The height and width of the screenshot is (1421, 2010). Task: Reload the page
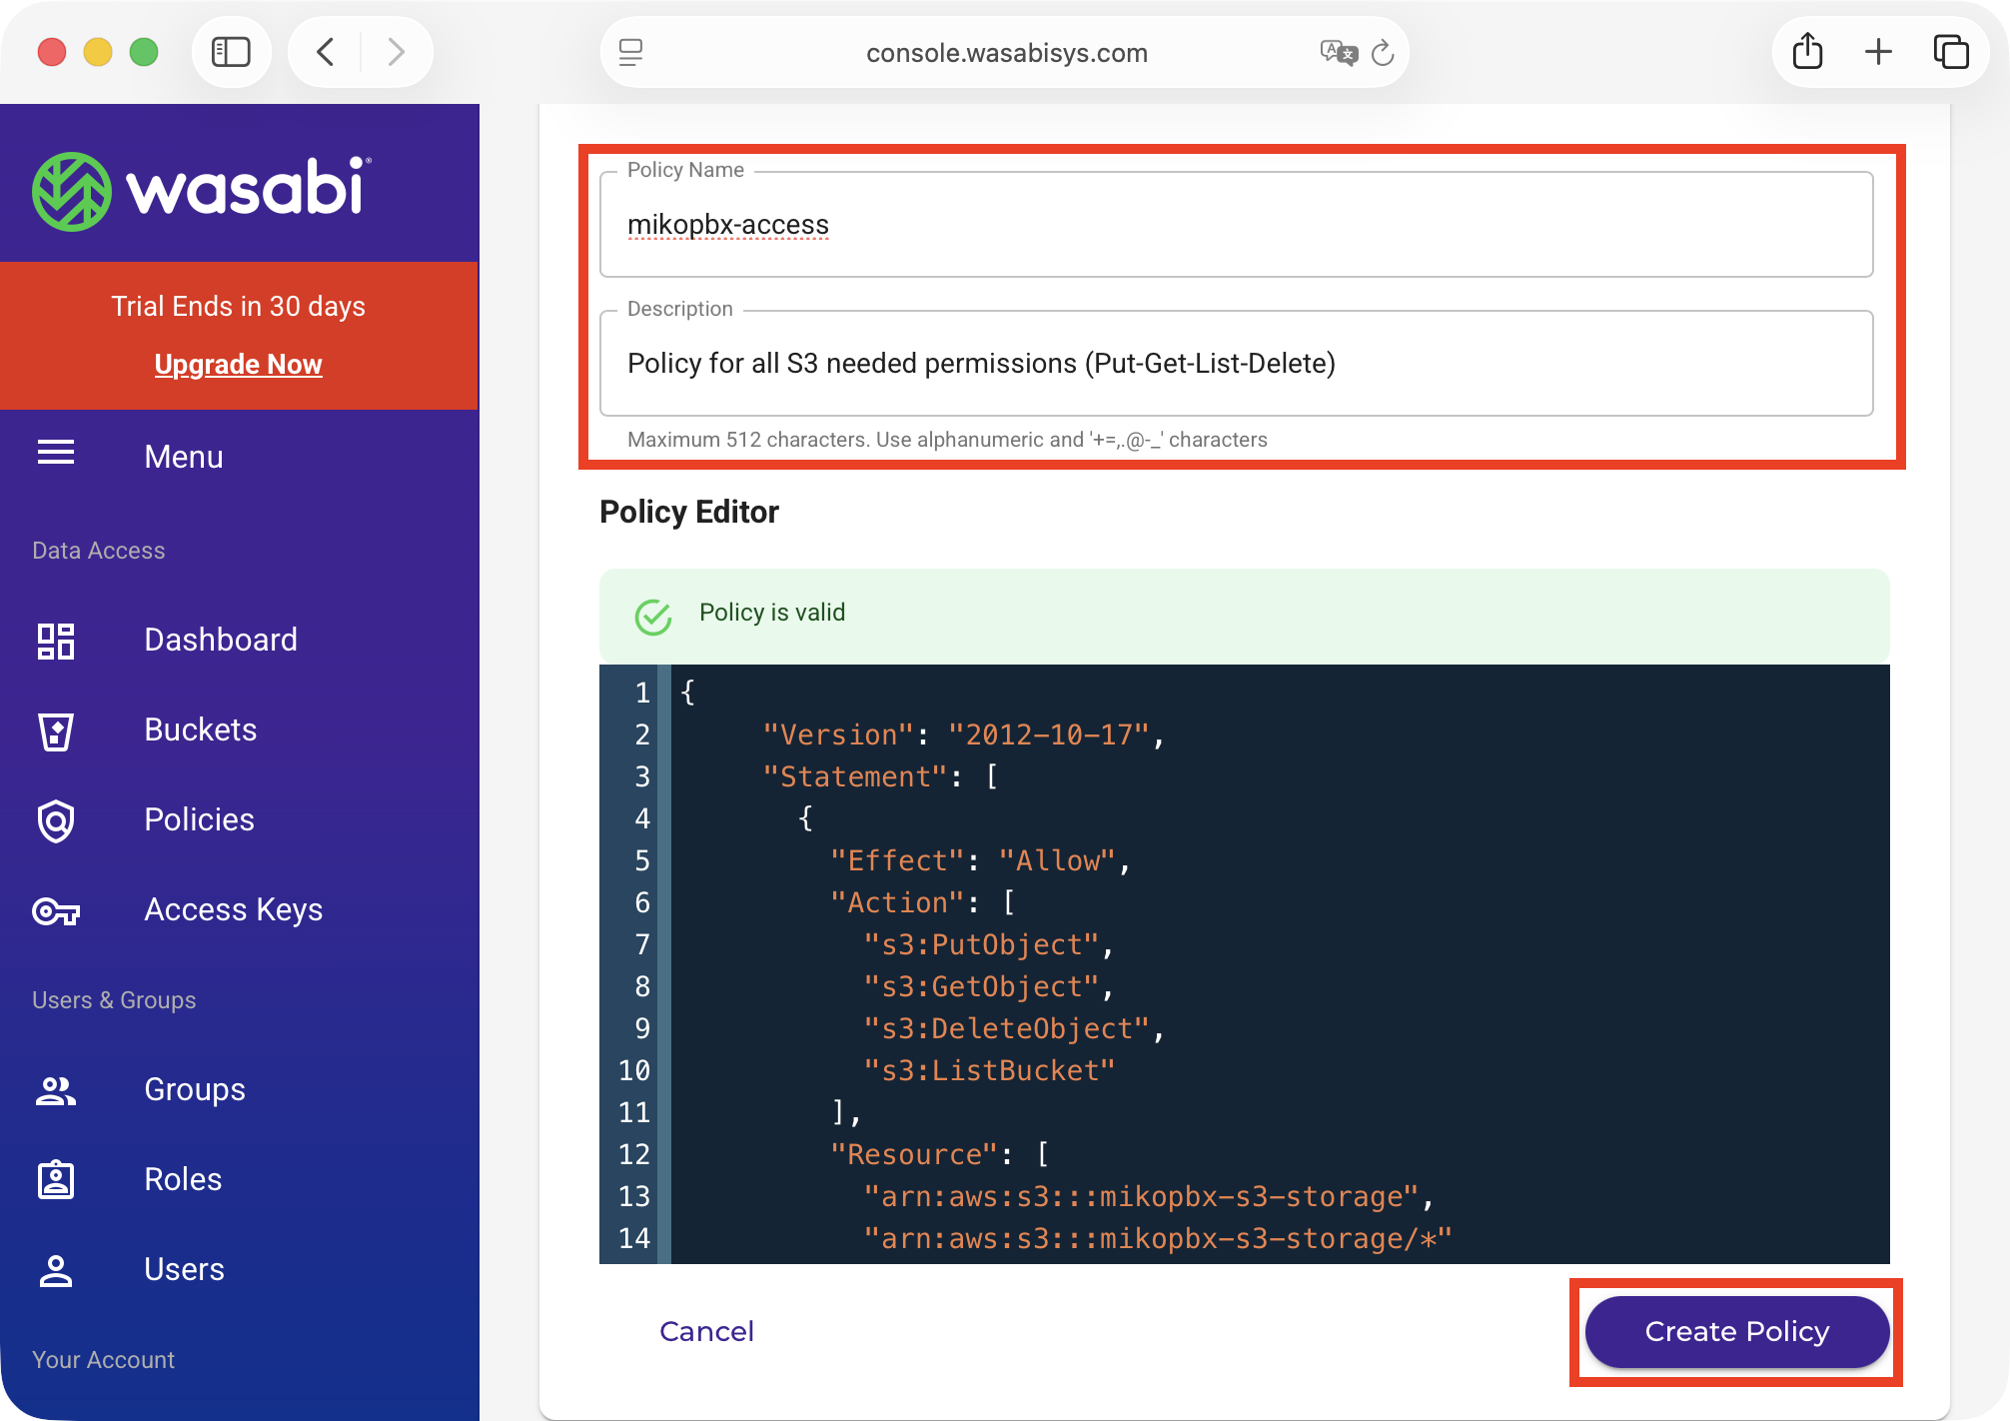1383,52
